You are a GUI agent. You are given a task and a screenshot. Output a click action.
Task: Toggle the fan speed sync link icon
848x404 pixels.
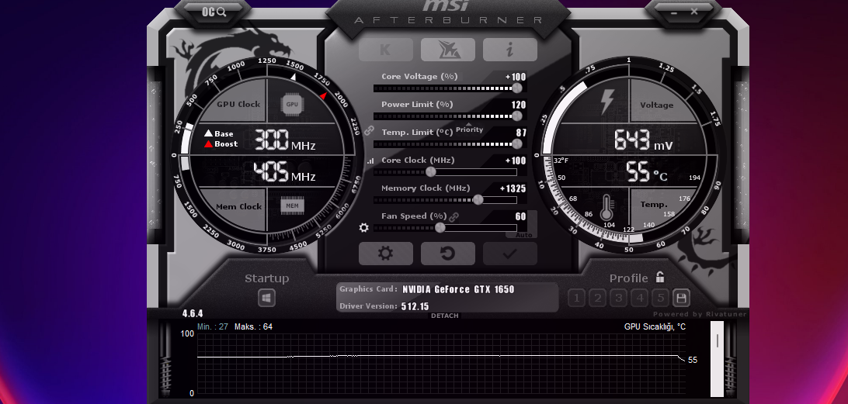(454, 216)
